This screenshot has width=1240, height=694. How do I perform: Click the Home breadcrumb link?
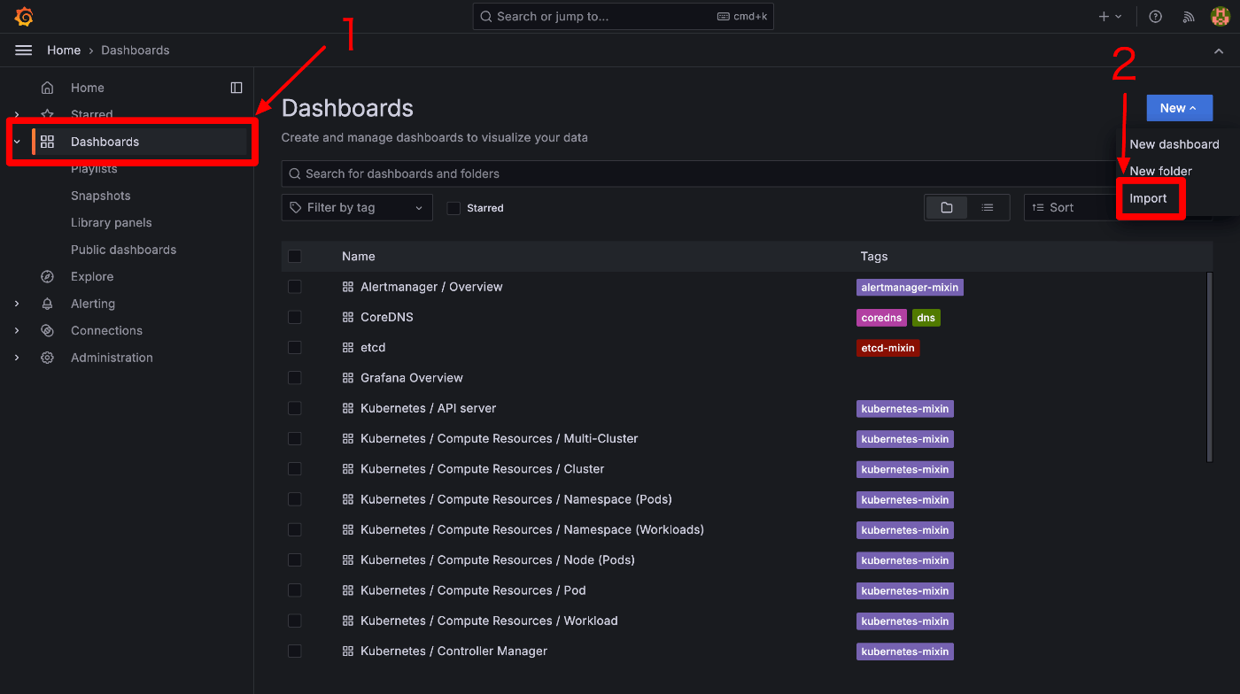[64, 50]
